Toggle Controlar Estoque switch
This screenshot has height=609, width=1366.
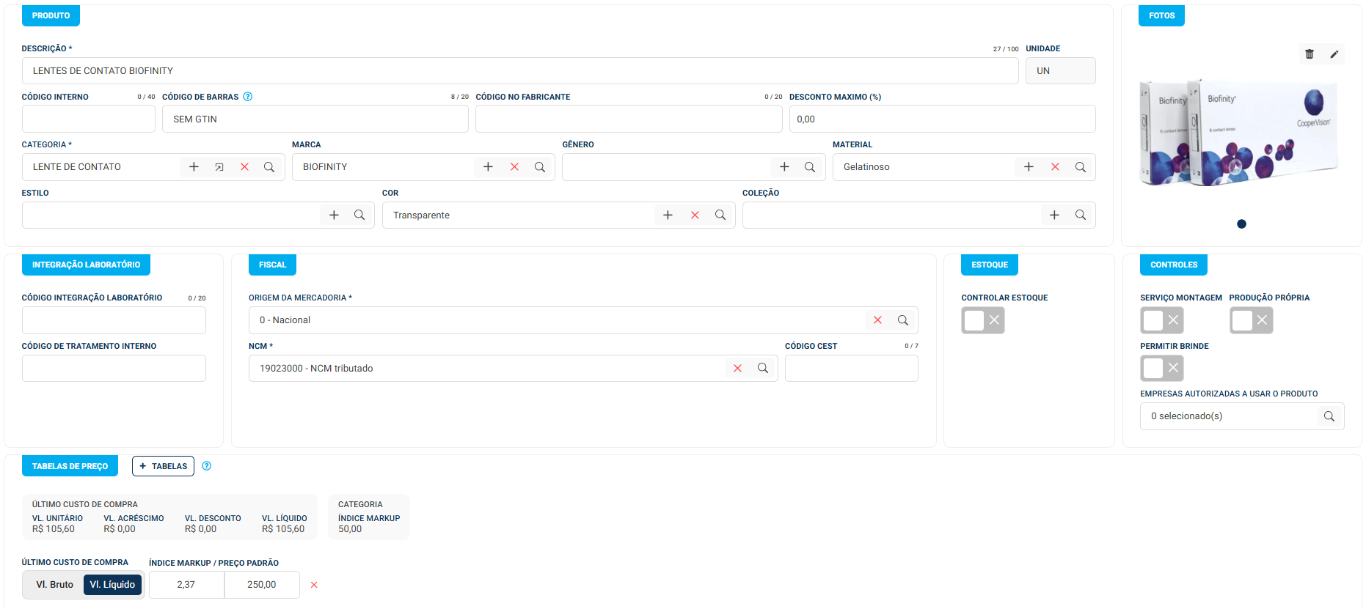pyautogui.click(x=983, y=320)
